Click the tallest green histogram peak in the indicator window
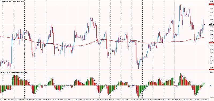Screen dimensions: 214x101 pyautogui.click(x=180, y=79)
